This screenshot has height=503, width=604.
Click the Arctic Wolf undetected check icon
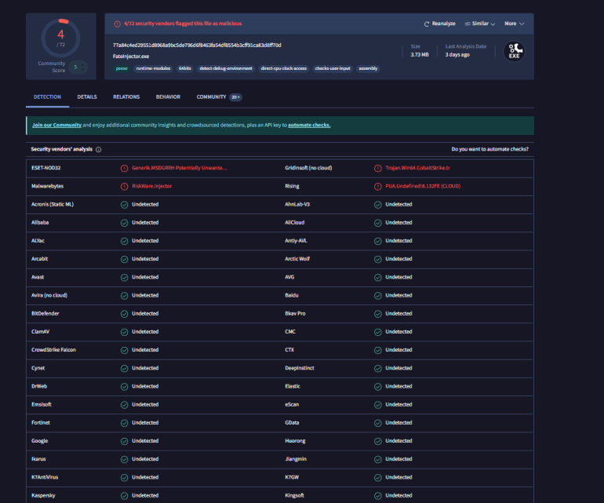(378, 260)
